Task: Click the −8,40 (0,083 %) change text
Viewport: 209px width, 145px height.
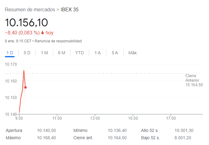Action: point(22,33)
